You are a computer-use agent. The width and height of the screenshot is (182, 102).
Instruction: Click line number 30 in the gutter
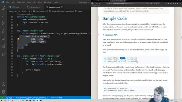click(12, 59)
